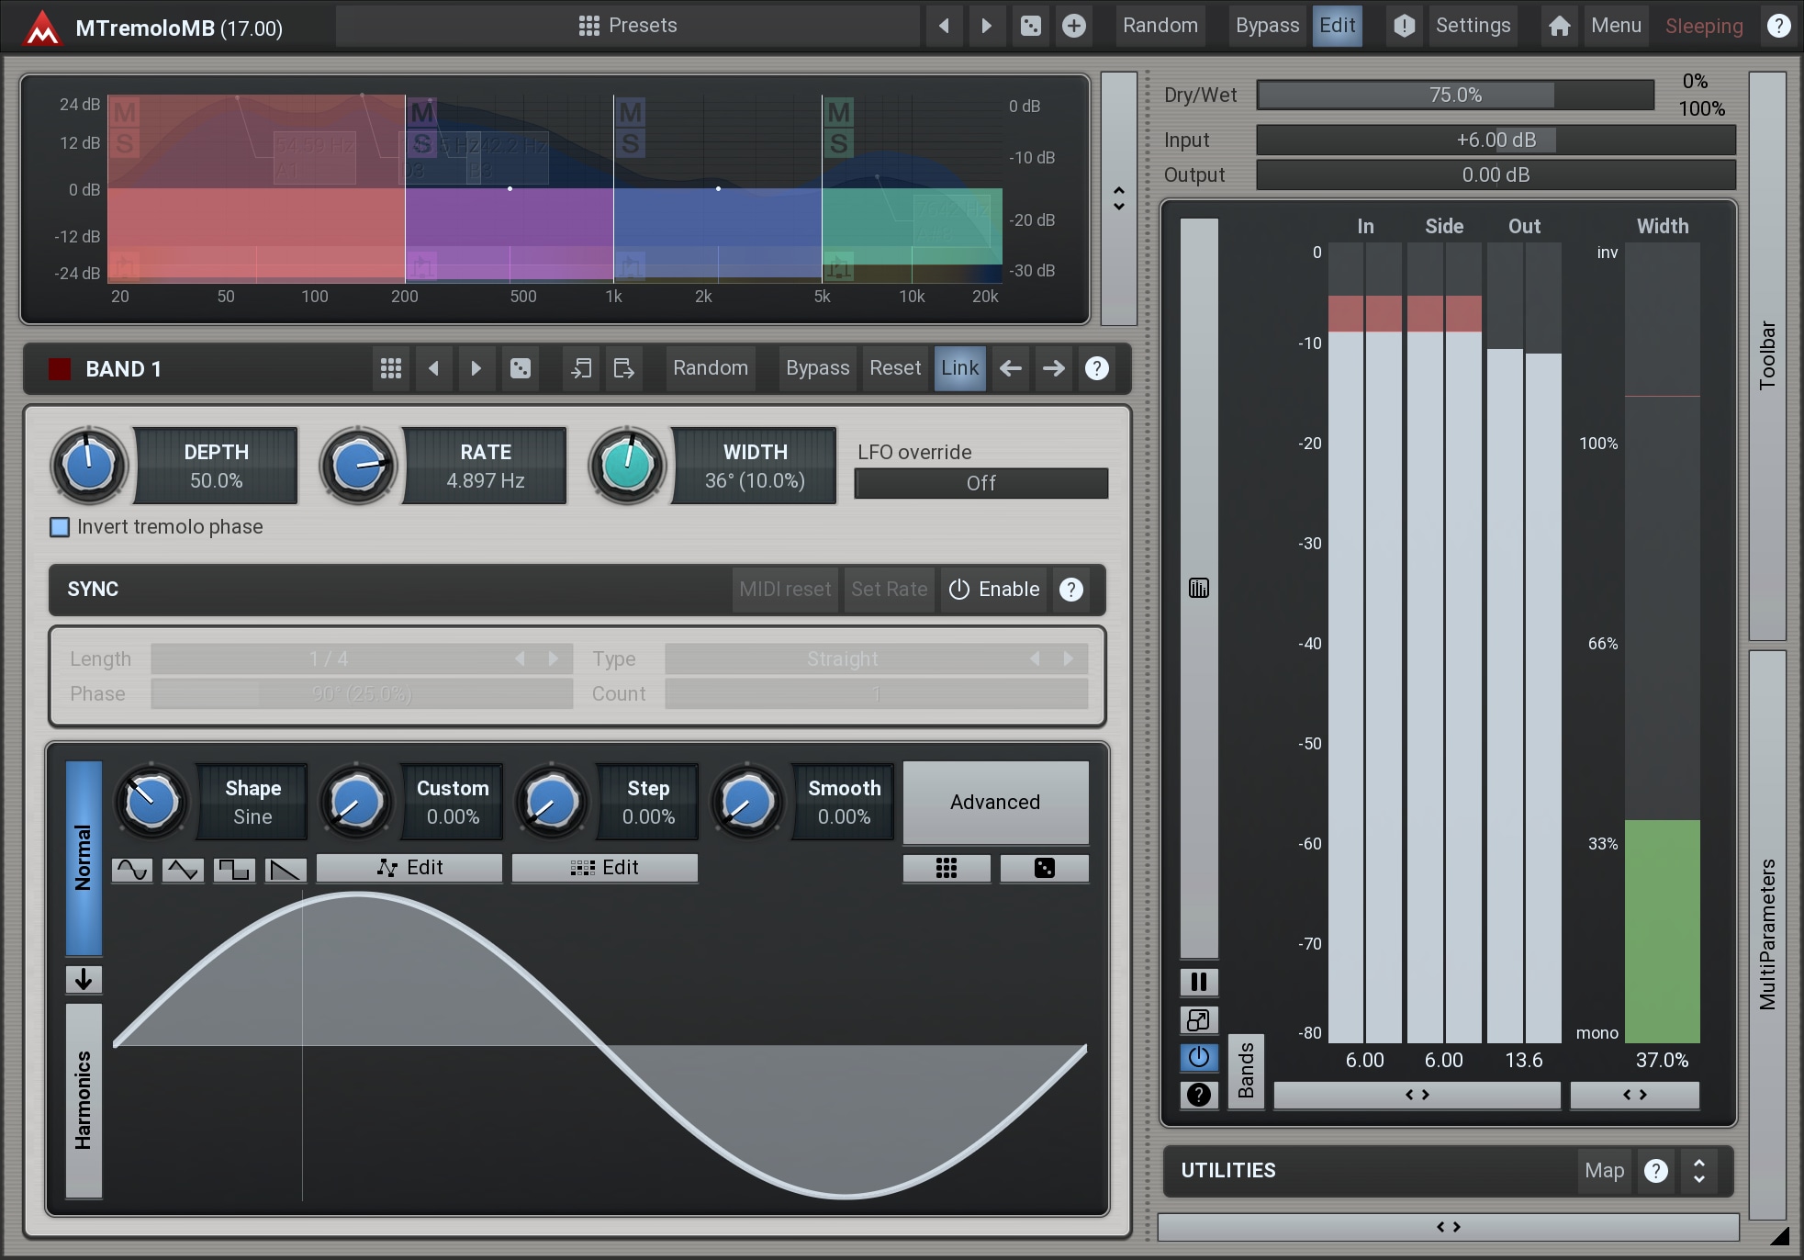The width and height of the screenshot is (1804, 1260).
Task: Click the Advanced button
Action: tap(995, 802)
